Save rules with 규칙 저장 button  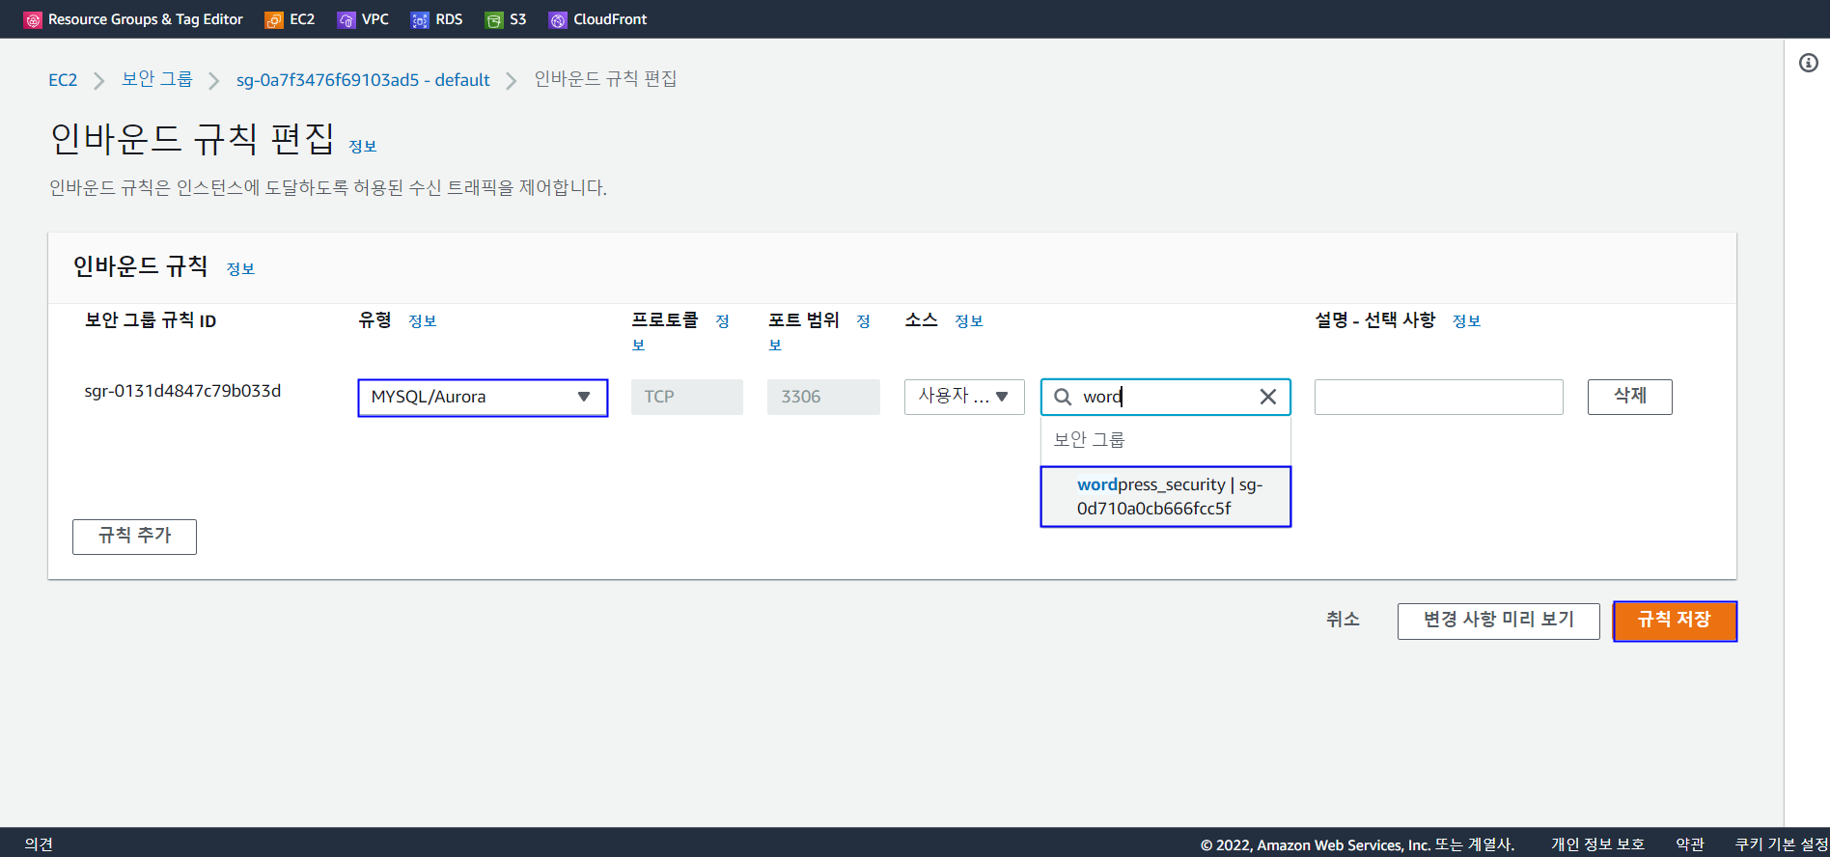[1675, 621]
